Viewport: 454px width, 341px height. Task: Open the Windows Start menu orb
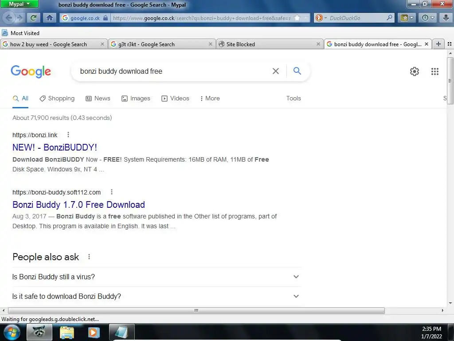coord(12,332)
